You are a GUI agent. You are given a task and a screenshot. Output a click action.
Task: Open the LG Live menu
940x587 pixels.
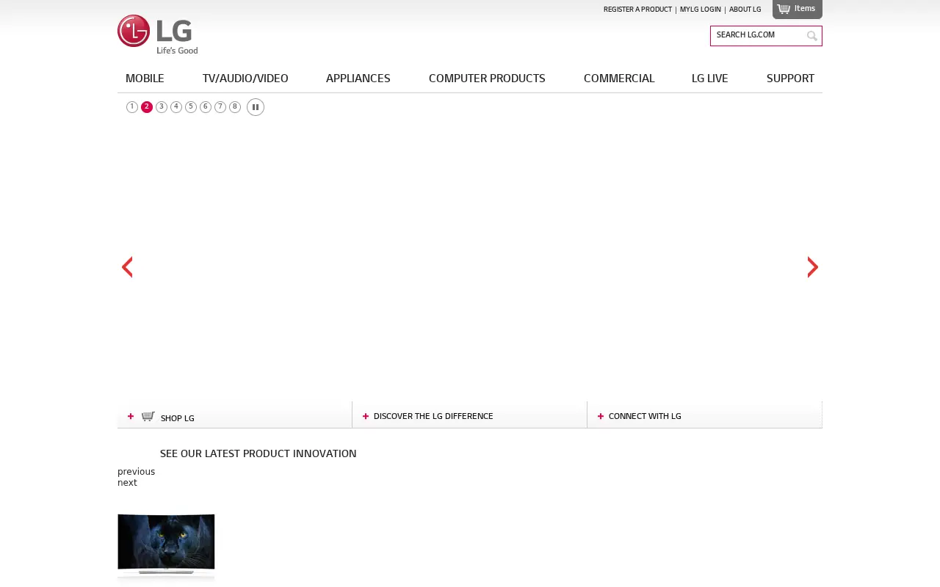click(710, 79)
